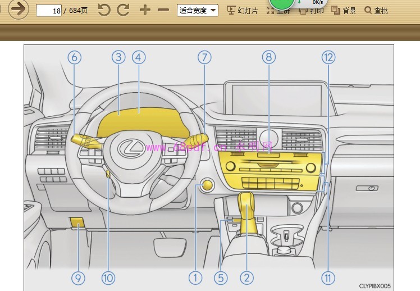Click callout number 4 in diagram

139,57
